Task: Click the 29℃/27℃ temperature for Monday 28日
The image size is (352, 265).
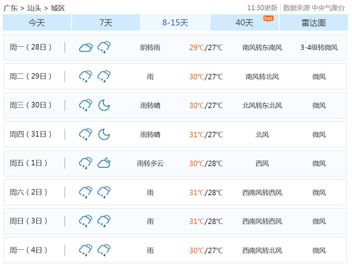Action: [206, 48]
